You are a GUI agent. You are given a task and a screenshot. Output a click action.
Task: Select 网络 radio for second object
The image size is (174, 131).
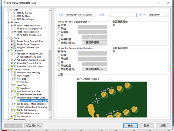pos(59,55)
